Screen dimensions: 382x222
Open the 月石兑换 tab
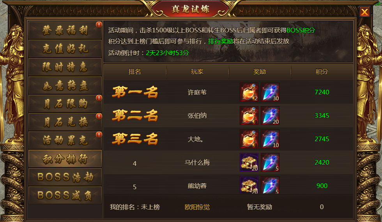coord(65,122)
